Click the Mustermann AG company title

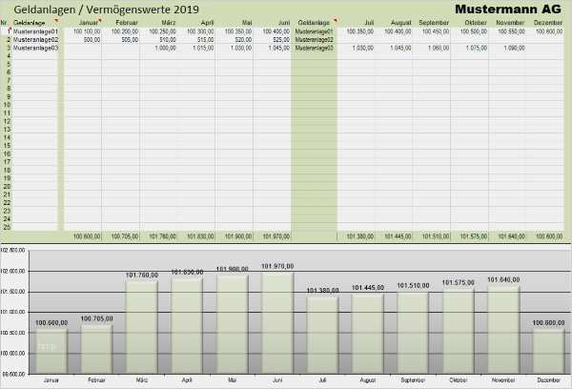point(507,9)
